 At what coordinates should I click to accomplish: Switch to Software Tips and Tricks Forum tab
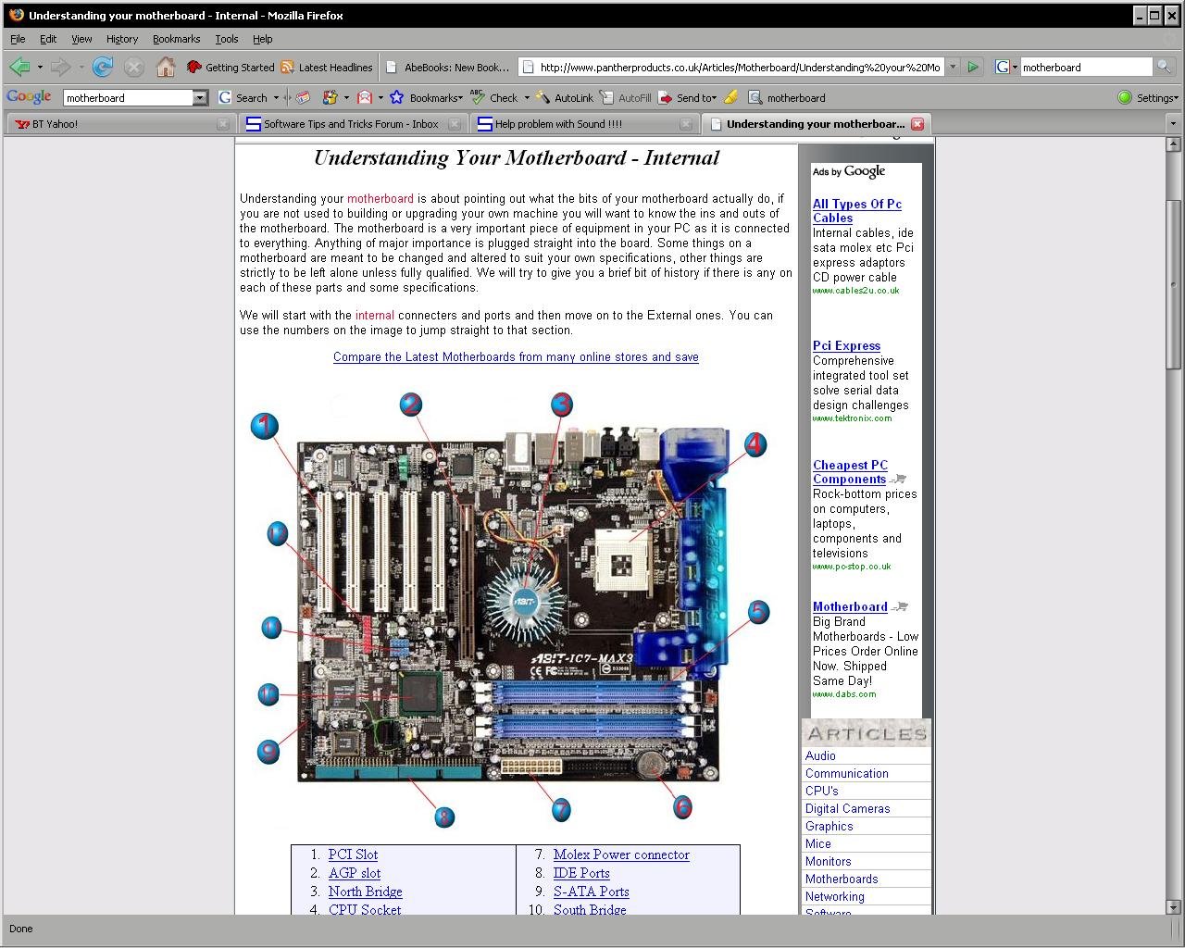tap(353, 124)
